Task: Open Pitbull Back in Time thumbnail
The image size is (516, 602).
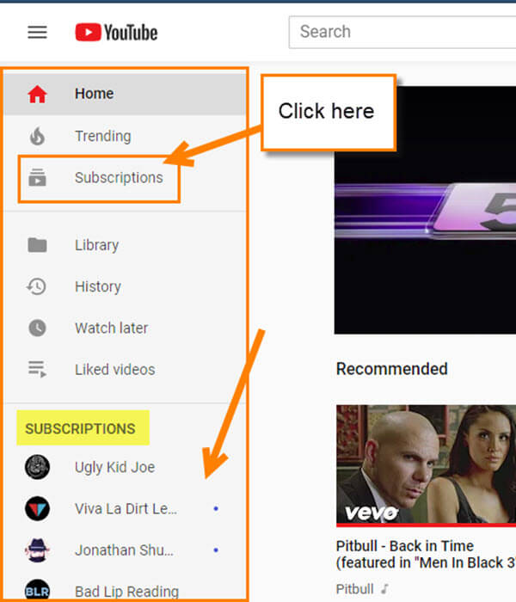Action: click(x=427, y=466)
